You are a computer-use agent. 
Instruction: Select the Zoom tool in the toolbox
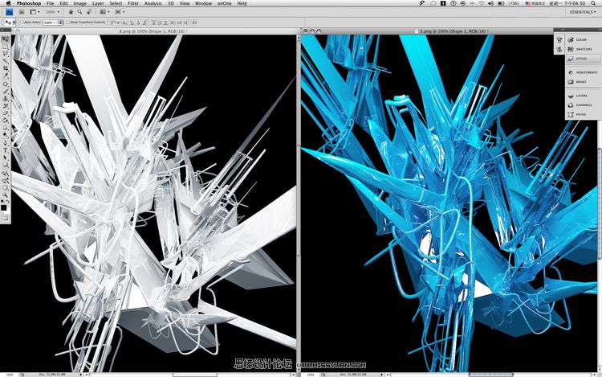click(x=5, y=195)
